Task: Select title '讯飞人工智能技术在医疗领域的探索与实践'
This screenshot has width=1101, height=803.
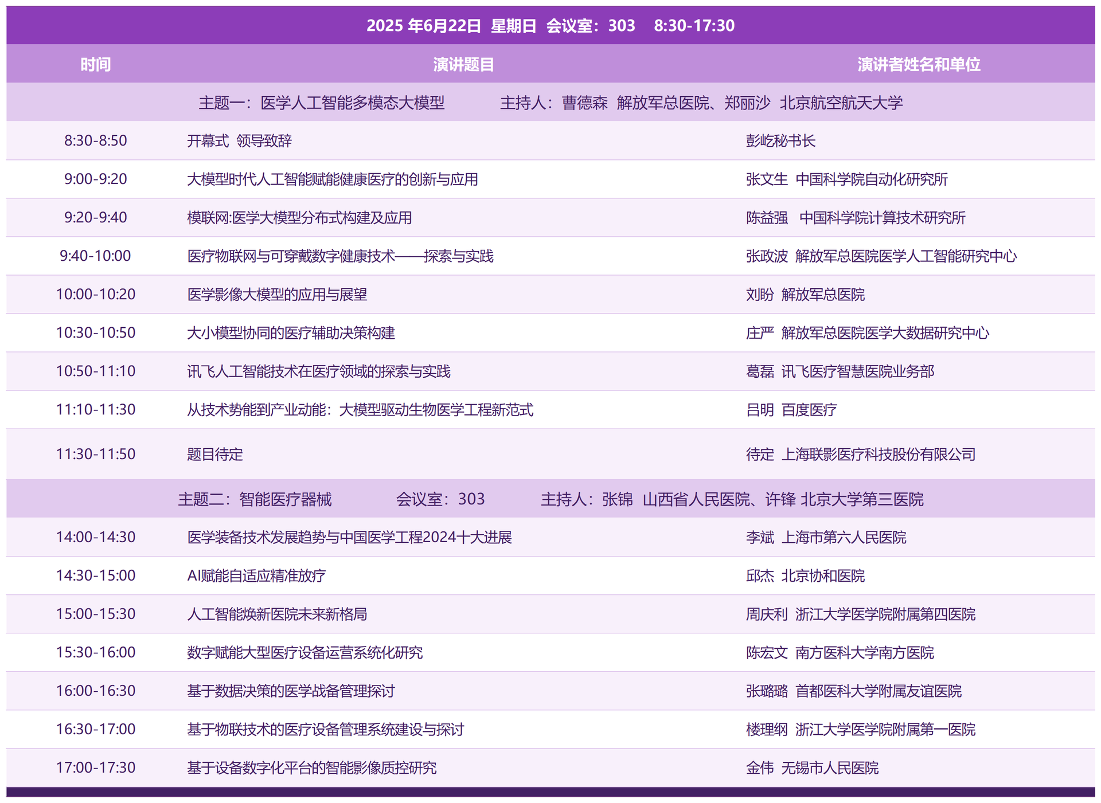Action: [319, 371]
